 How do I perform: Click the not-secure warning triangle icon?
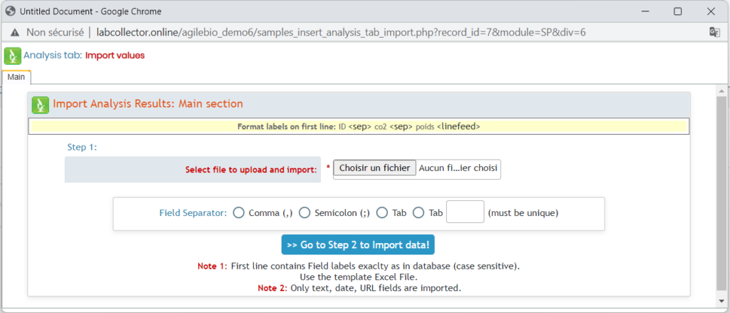pyautogui.click(x=16, y=32)
